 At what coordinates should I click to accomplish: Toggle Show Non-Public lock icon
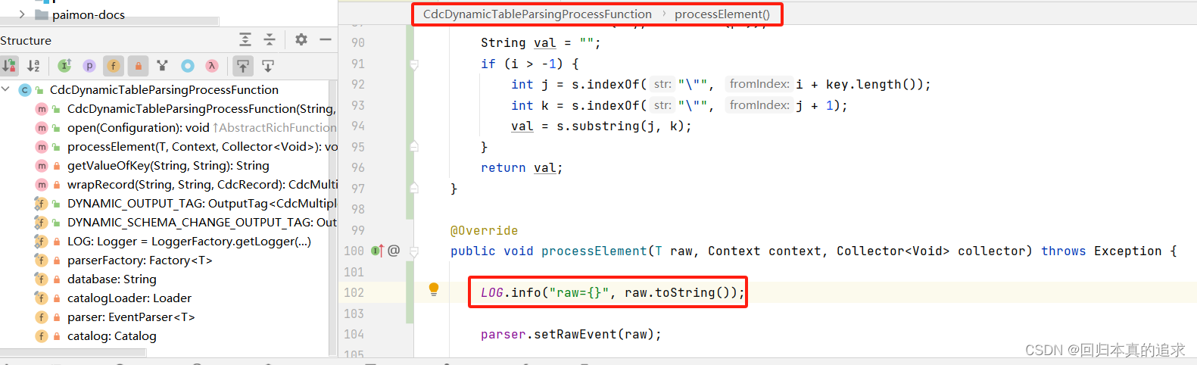[x=138, y=66]
